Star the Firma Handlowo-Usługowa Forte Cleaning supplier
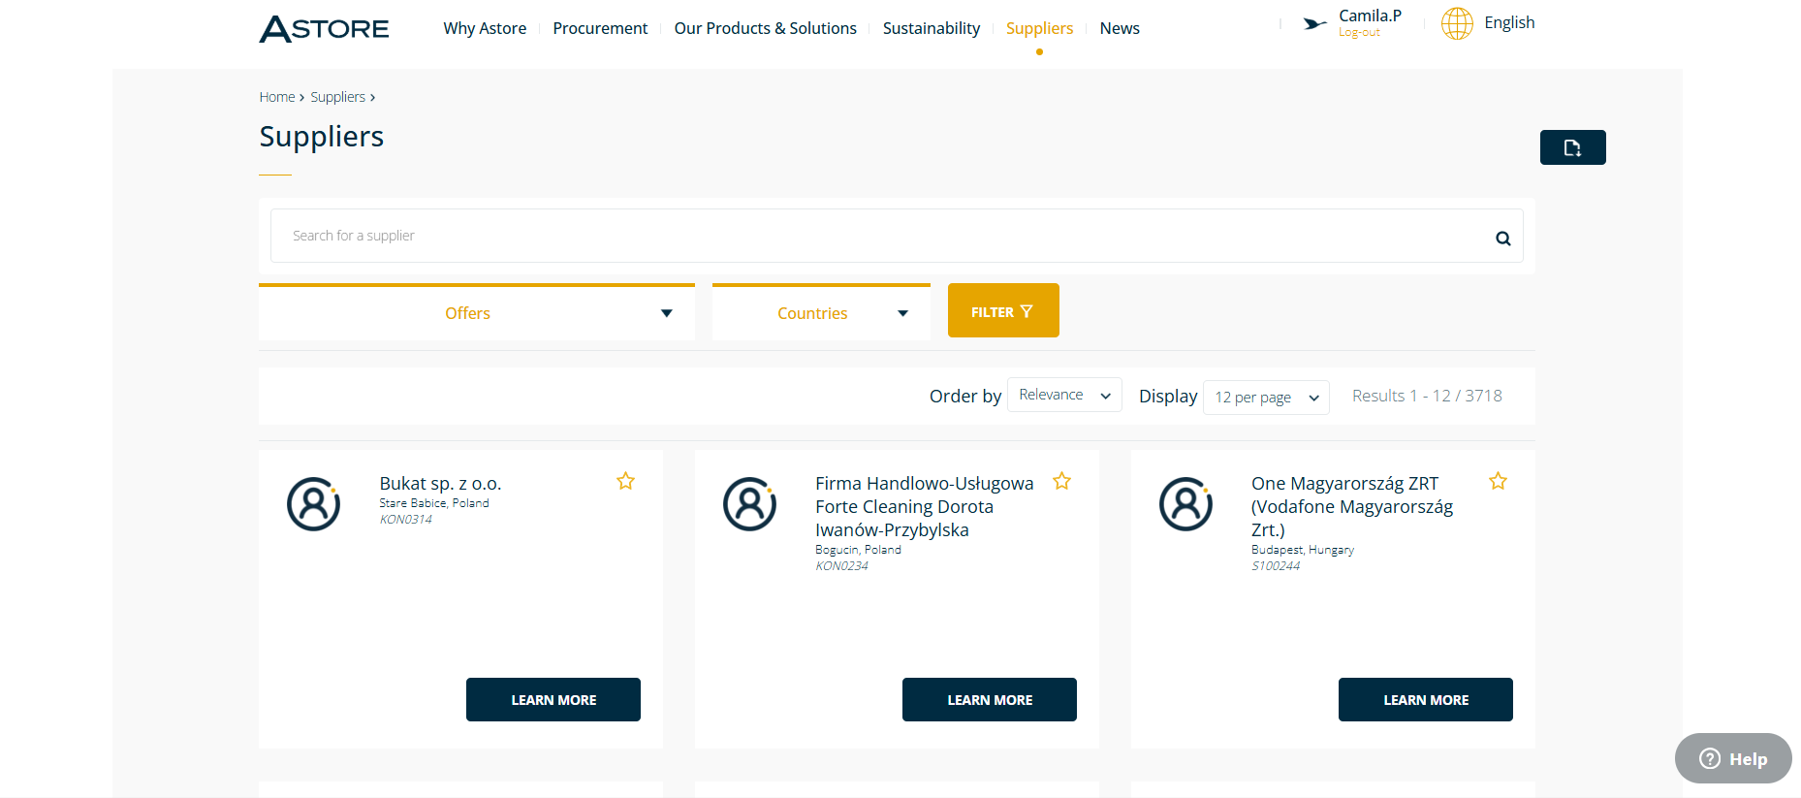Viewport: 1801px width, 798px height. click(x=1061, y=481)
